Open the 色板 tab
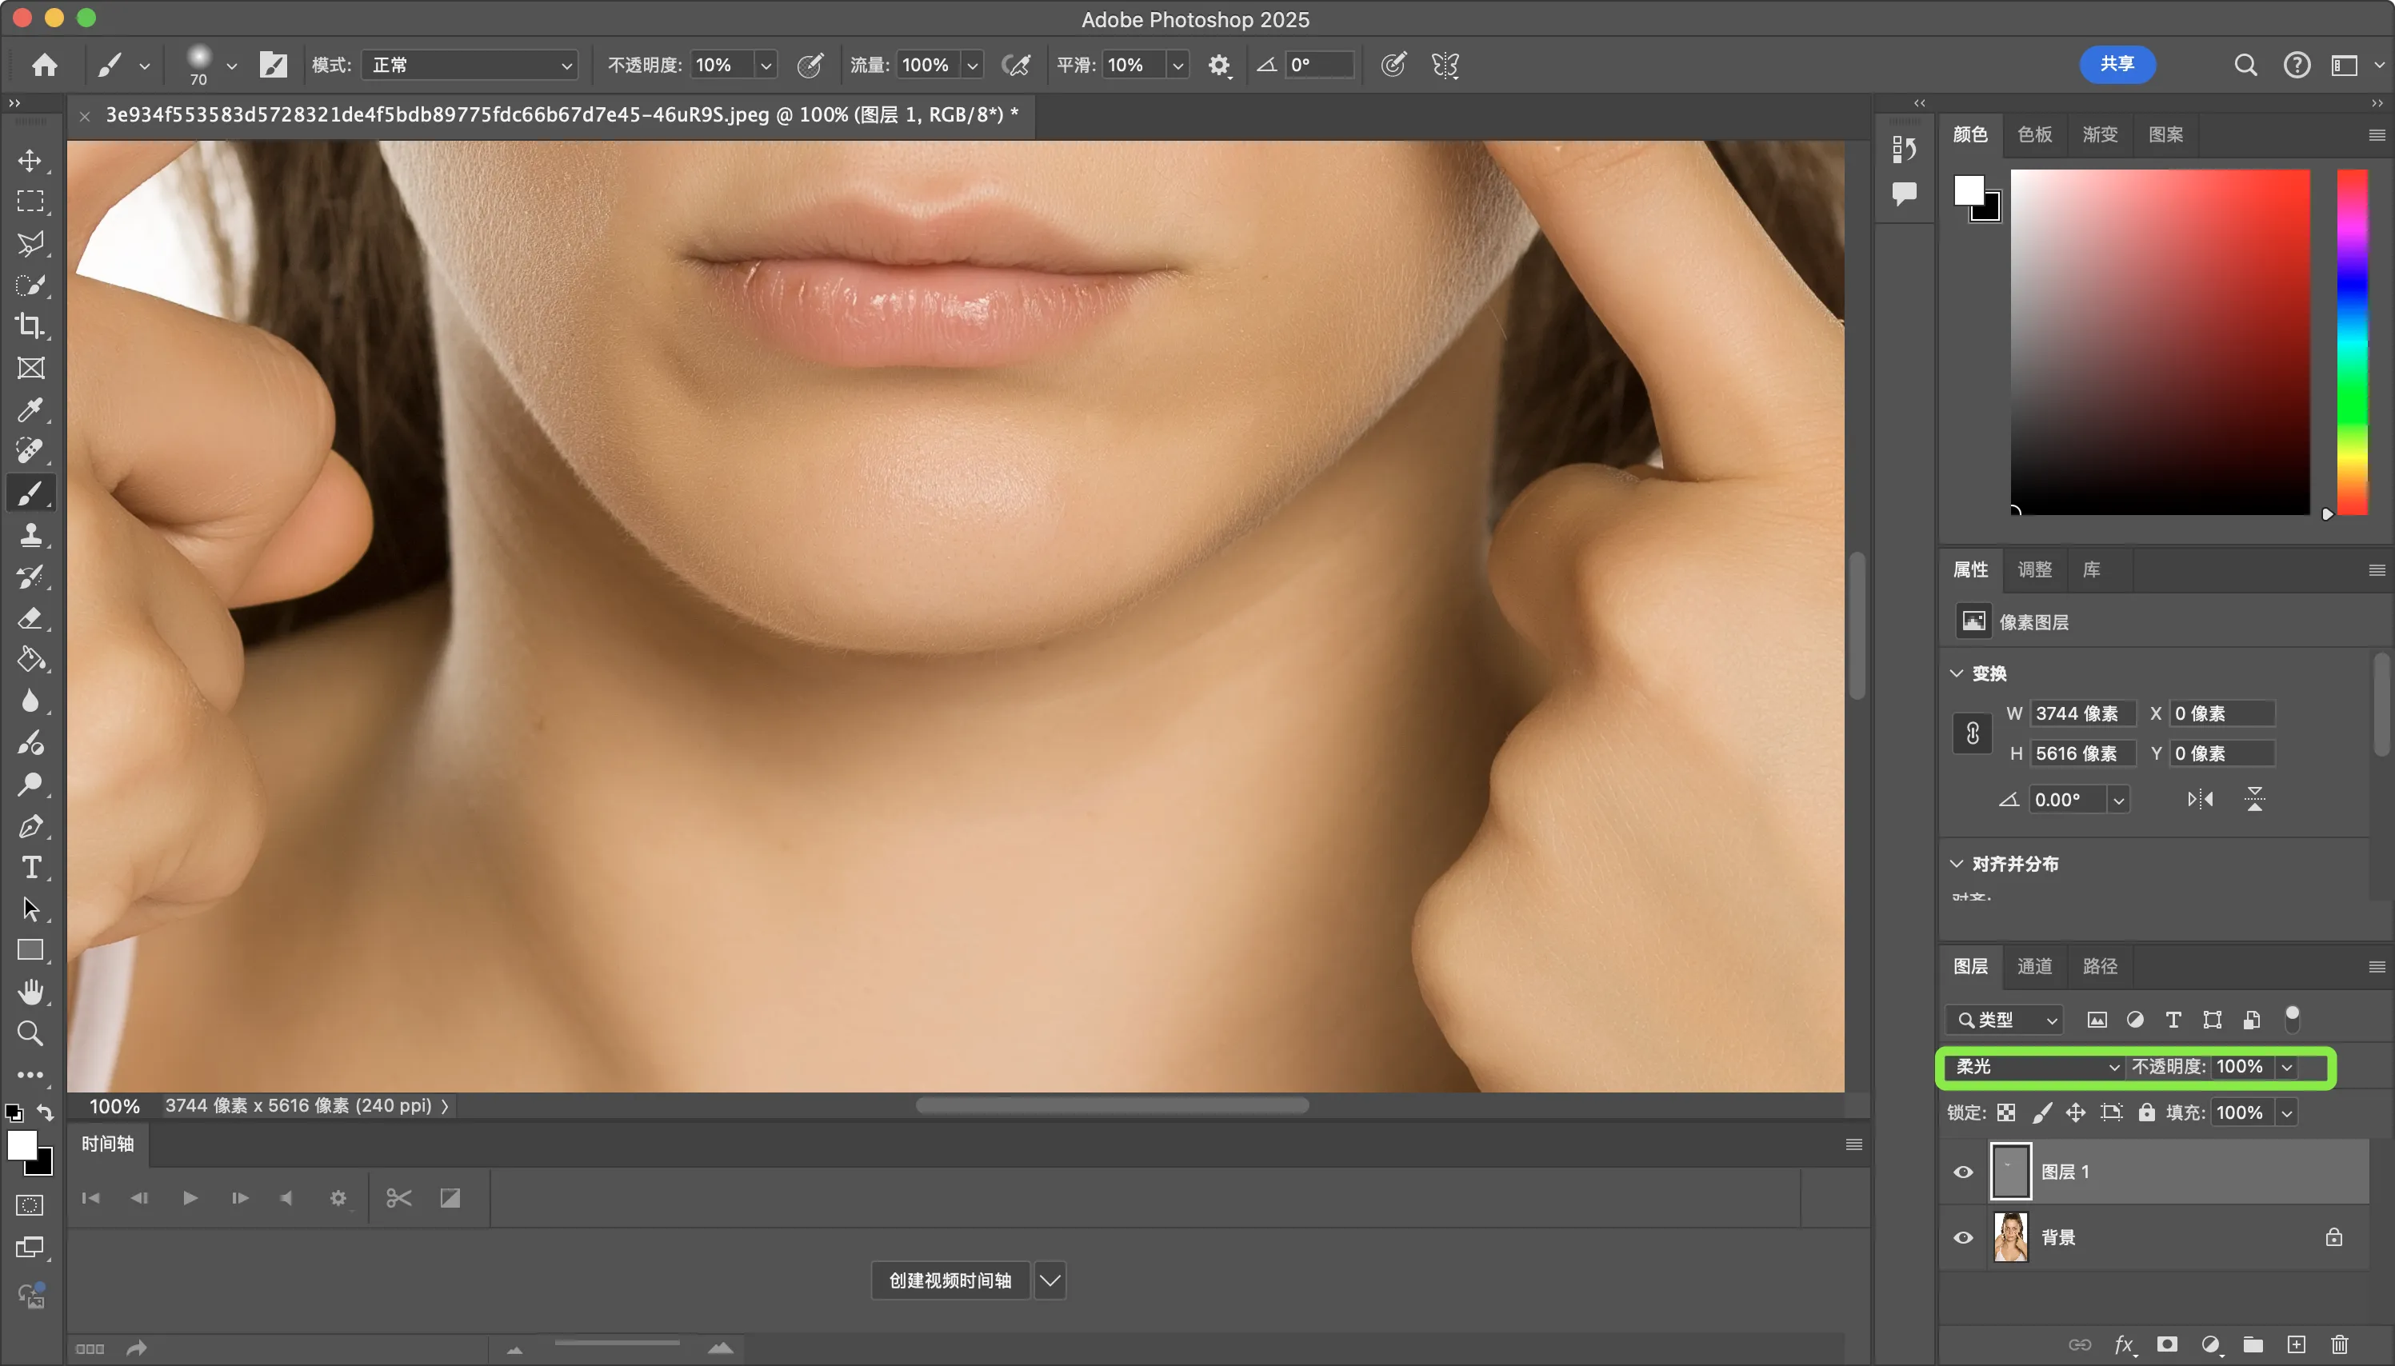2395x1366 pixels. click(2035, 134)
